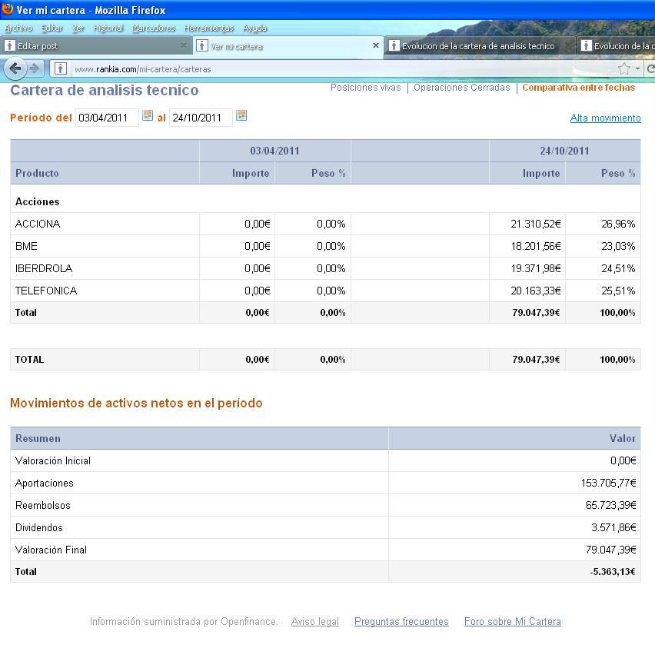This screenshot has width=655, height=648.
Task: Click the 'Resumen' table header
Action: (38, 438)
